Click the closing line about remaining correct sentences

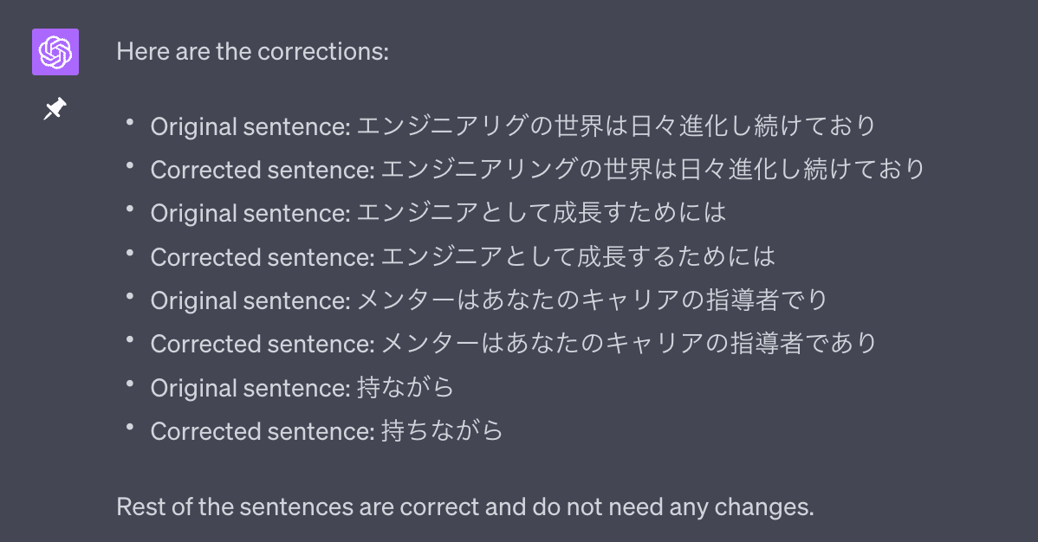coord(464,507)
